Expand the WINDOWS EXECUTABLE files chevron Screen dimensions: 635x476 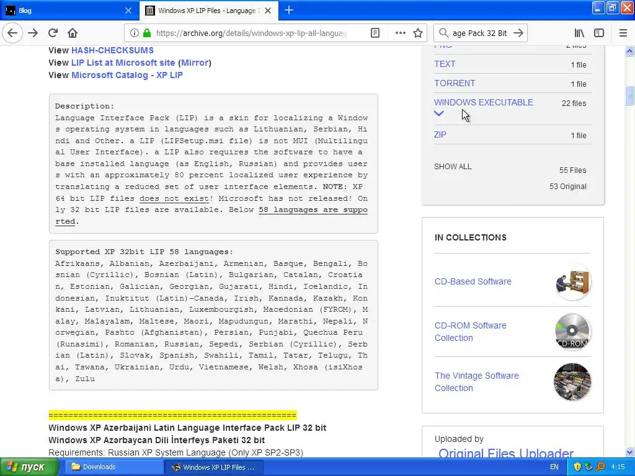439,113
